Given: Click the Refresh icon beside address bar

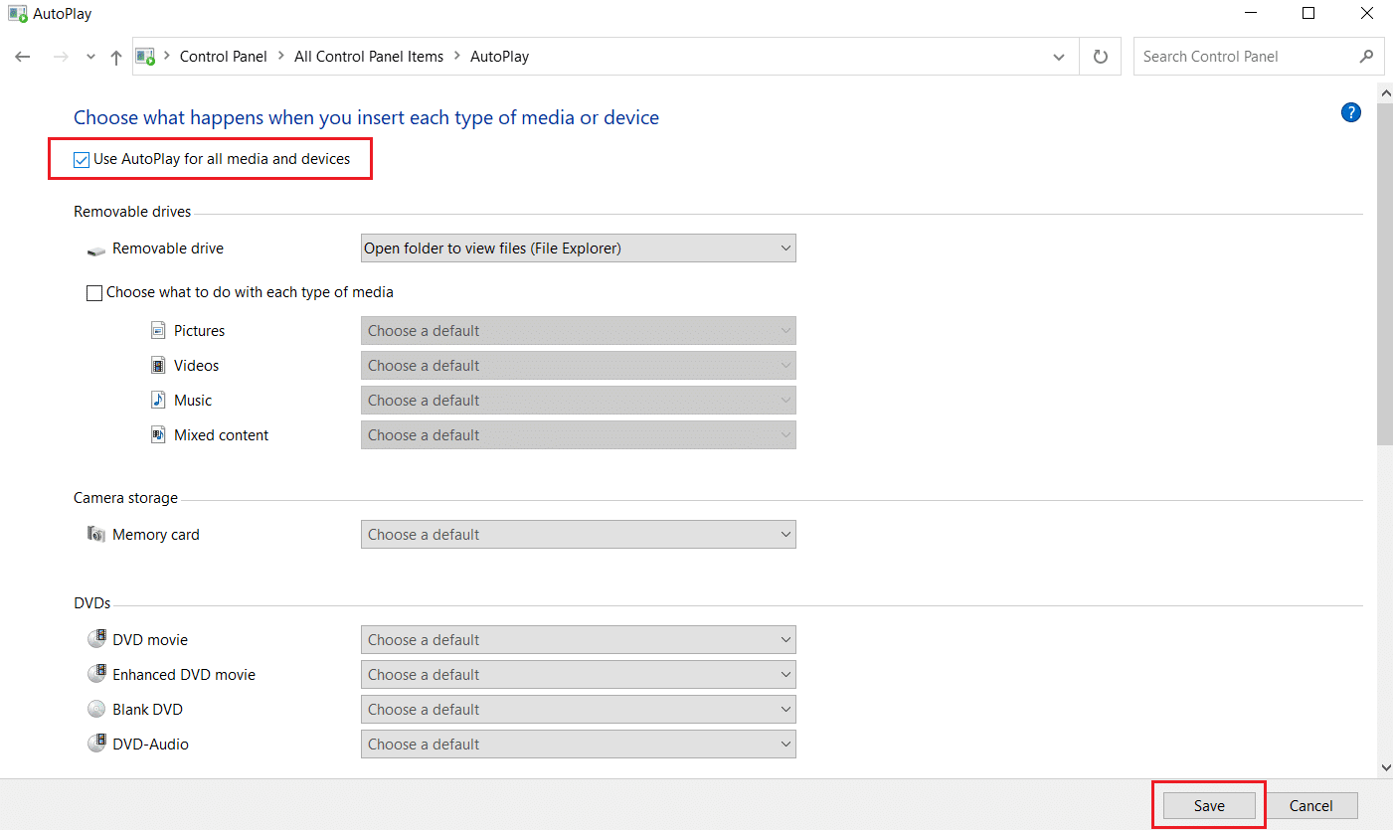Looking at the screenshot, I should (1100, 57).
